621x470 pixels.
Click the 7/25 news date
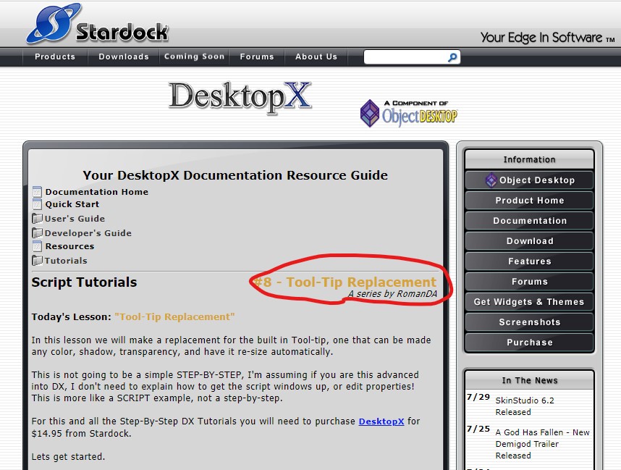(x=478, y=429)
